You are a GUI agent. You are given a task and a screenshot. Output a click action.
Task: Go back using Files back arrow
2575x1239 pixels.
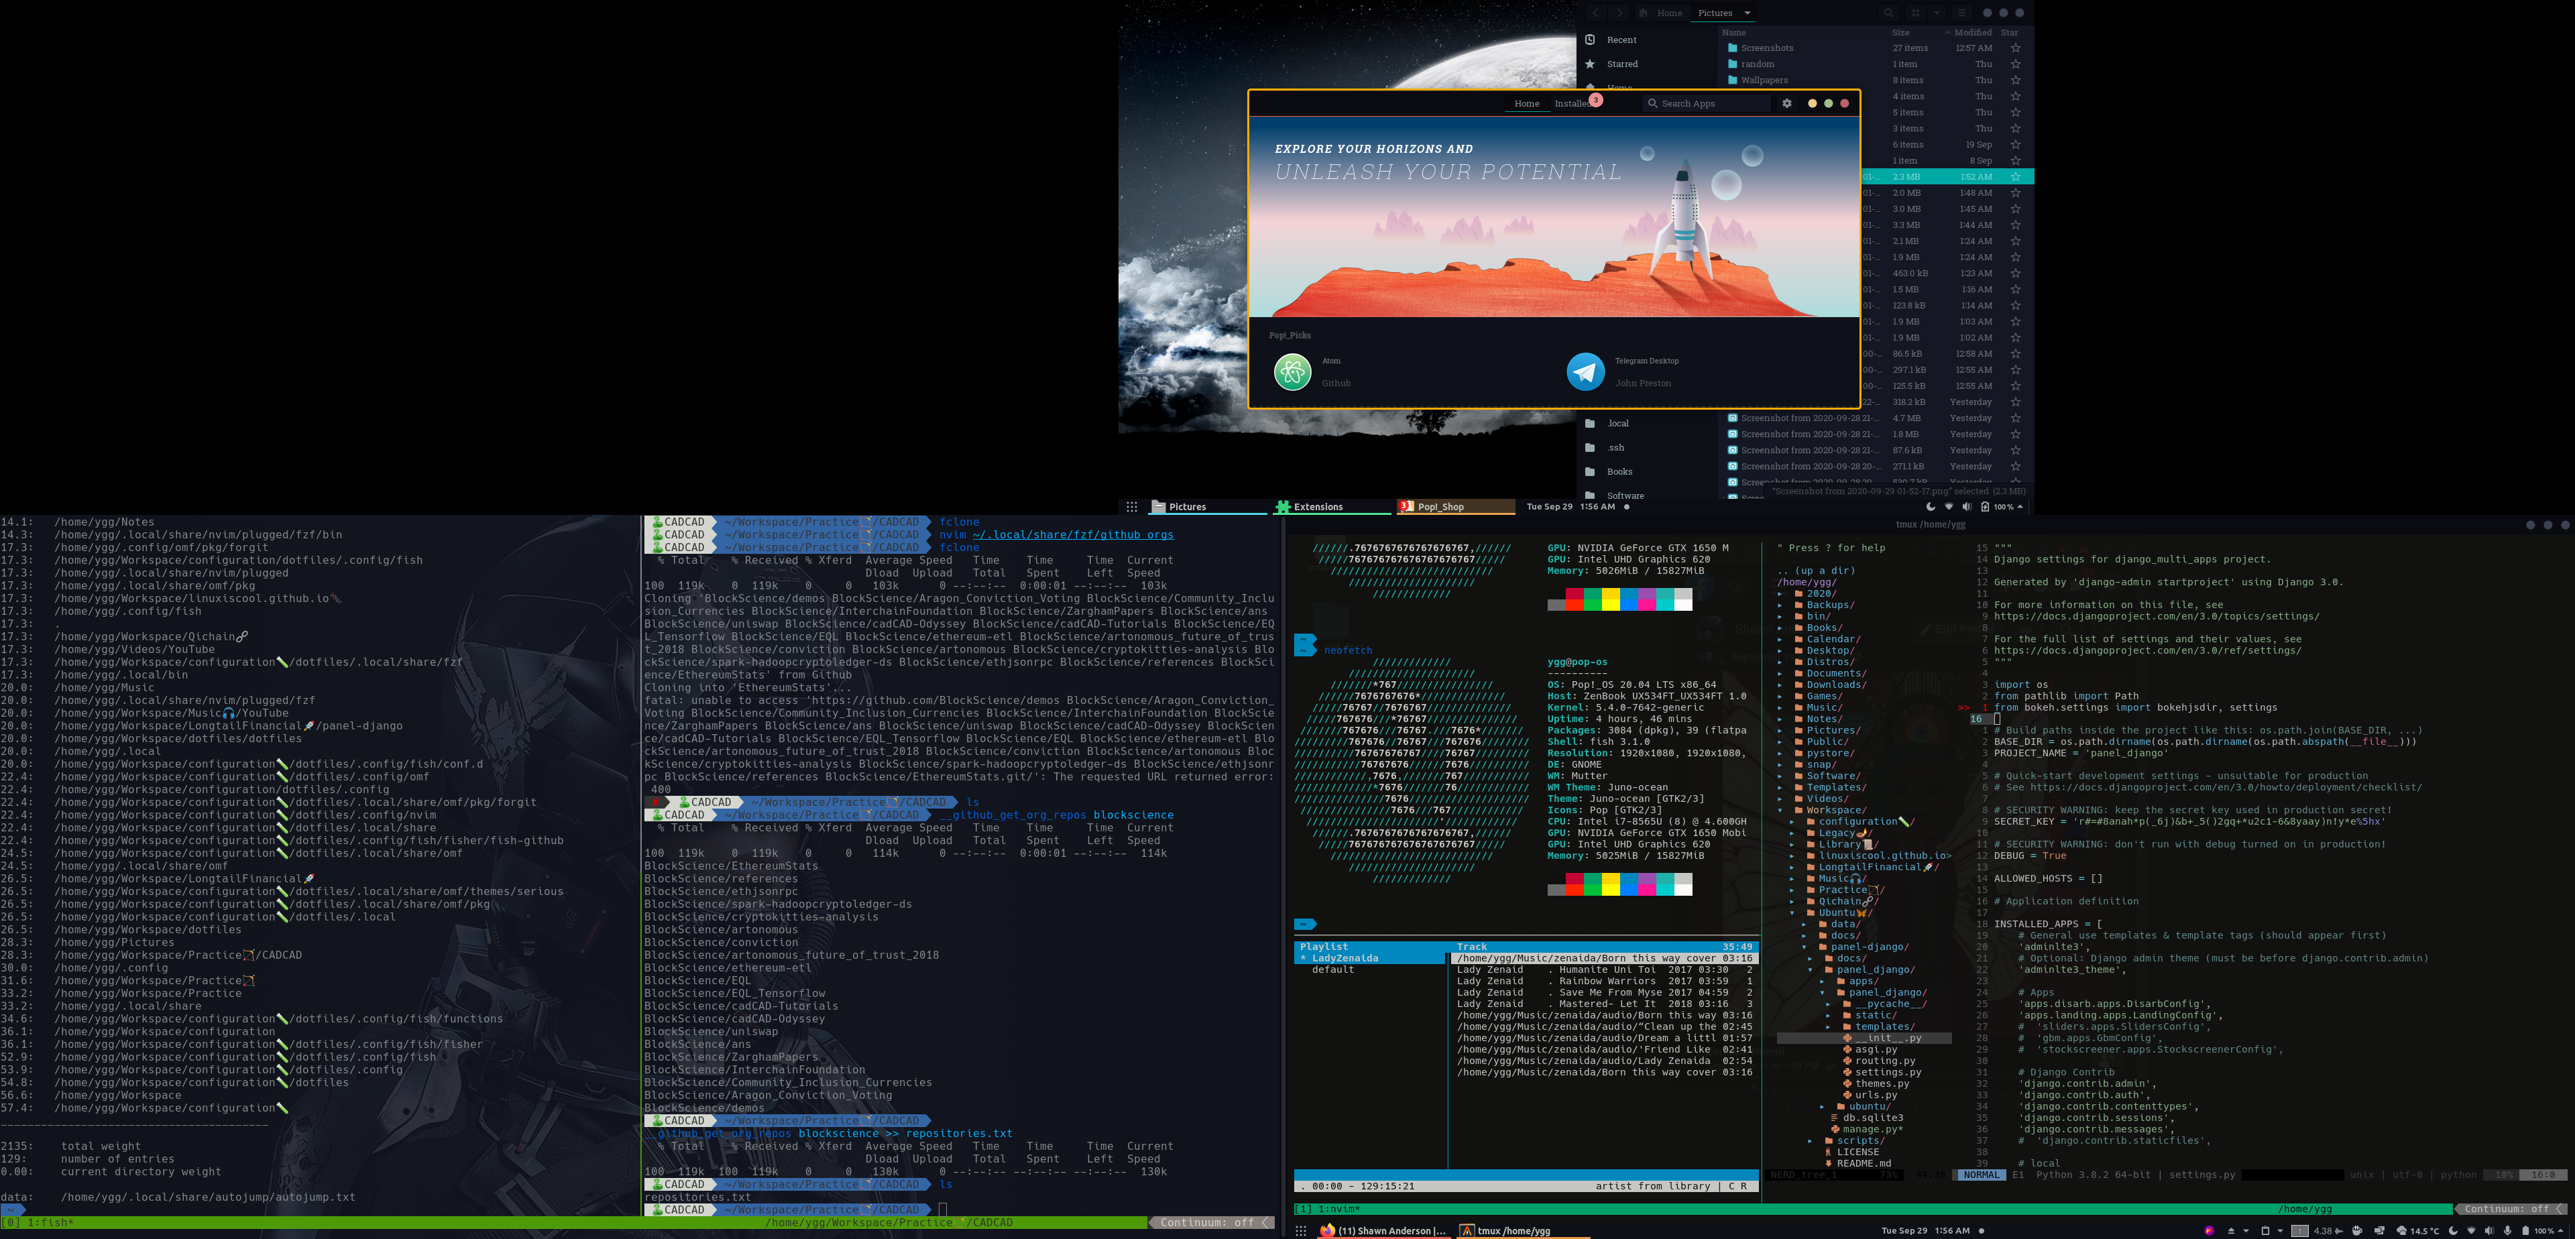pyautogui.click(x=1595, y=13)
